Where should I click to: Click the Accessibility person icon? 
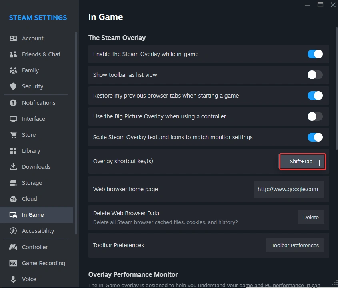point(13,231)
